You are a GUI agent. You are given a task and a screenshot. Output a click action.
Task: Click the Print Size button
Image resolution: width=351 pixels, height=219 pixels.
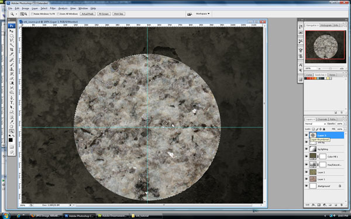pos(119,14)
